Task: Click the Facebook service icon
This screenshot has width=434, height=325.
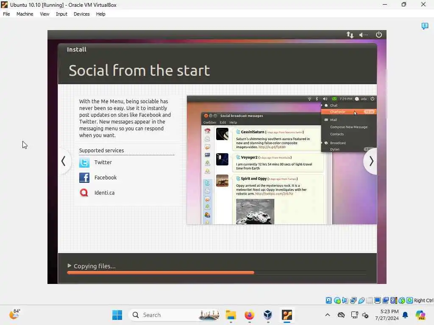Action: tap(84, 178)
